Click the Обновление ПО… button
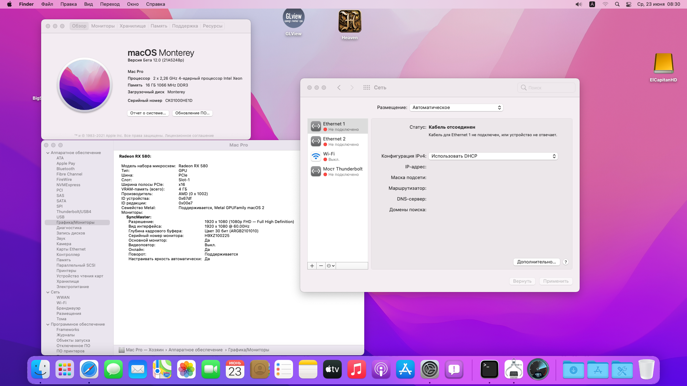Screen dimensions: 687x386 click(x=193, y=113)
